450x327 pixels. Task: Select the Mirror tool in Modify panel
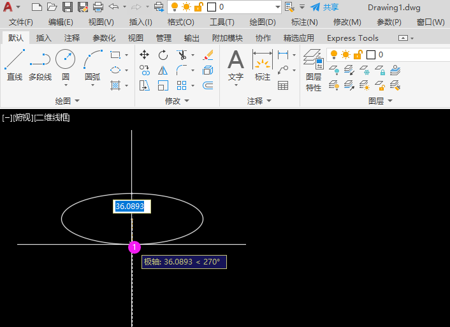pyautogui.click(x=163, y=71)
